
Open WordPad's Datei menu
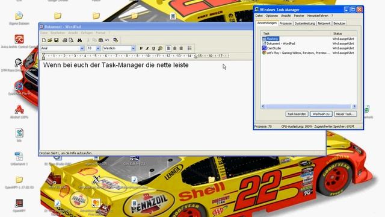pos(44,33)
